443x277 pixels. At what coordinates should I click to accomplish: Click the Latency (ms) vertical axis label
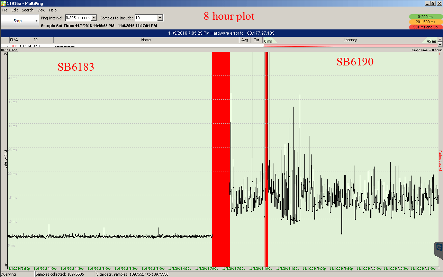pos(6,159)
